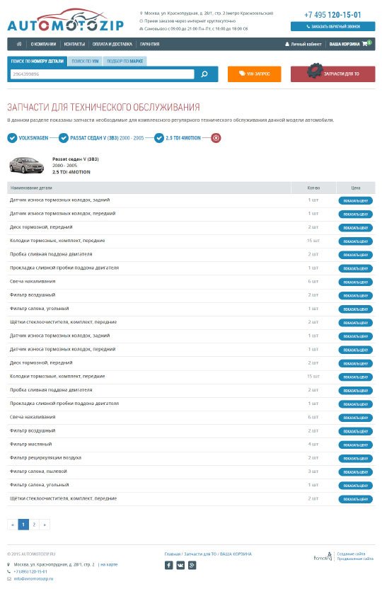Click the home icon in the navigation bar
The image size is (382, 589).
click(19, 44)
